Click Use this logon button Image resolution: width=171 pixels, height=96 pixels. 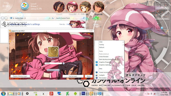(x=73, y=76)
